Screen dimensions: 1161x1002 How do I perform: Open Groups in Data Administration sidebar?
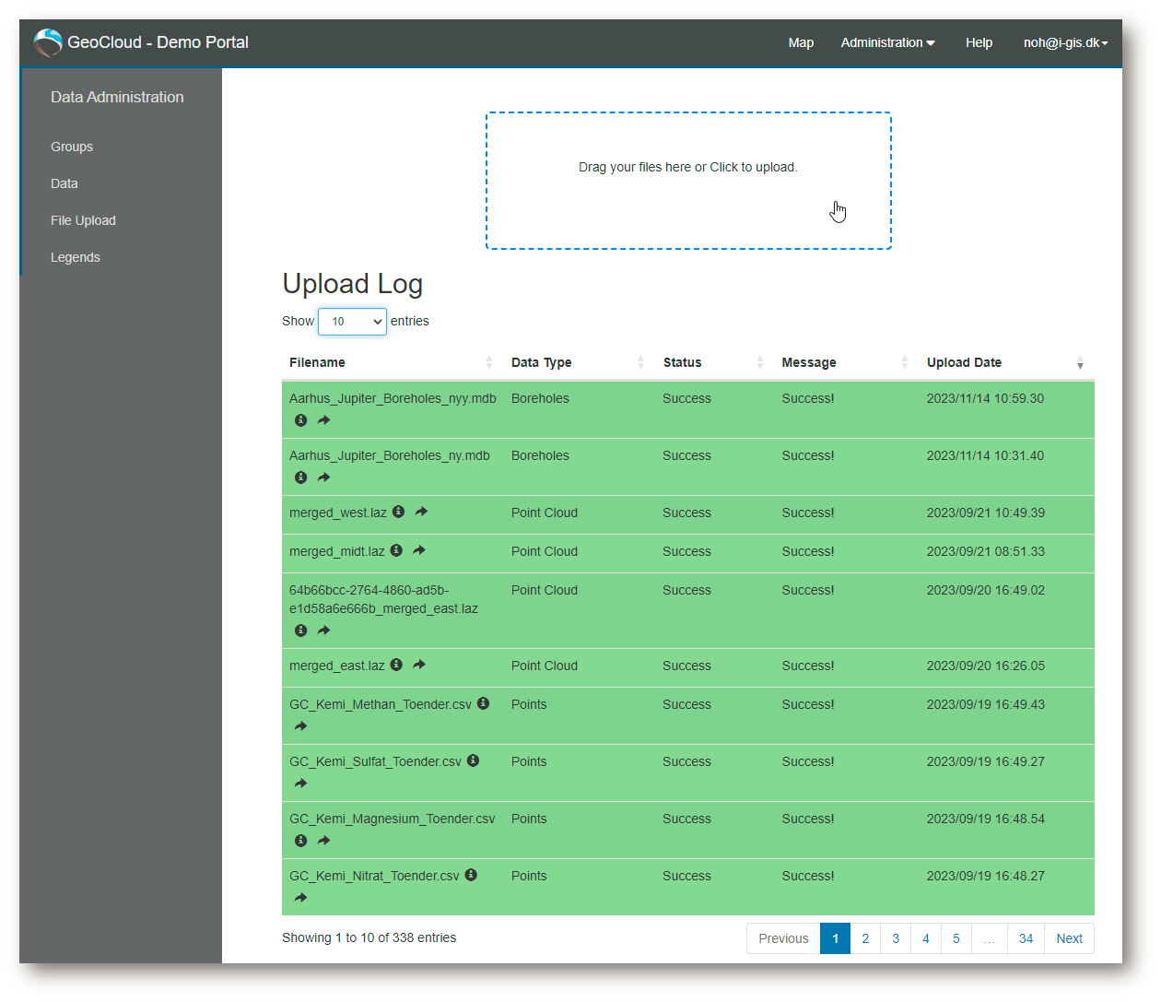tap(72, 147)
